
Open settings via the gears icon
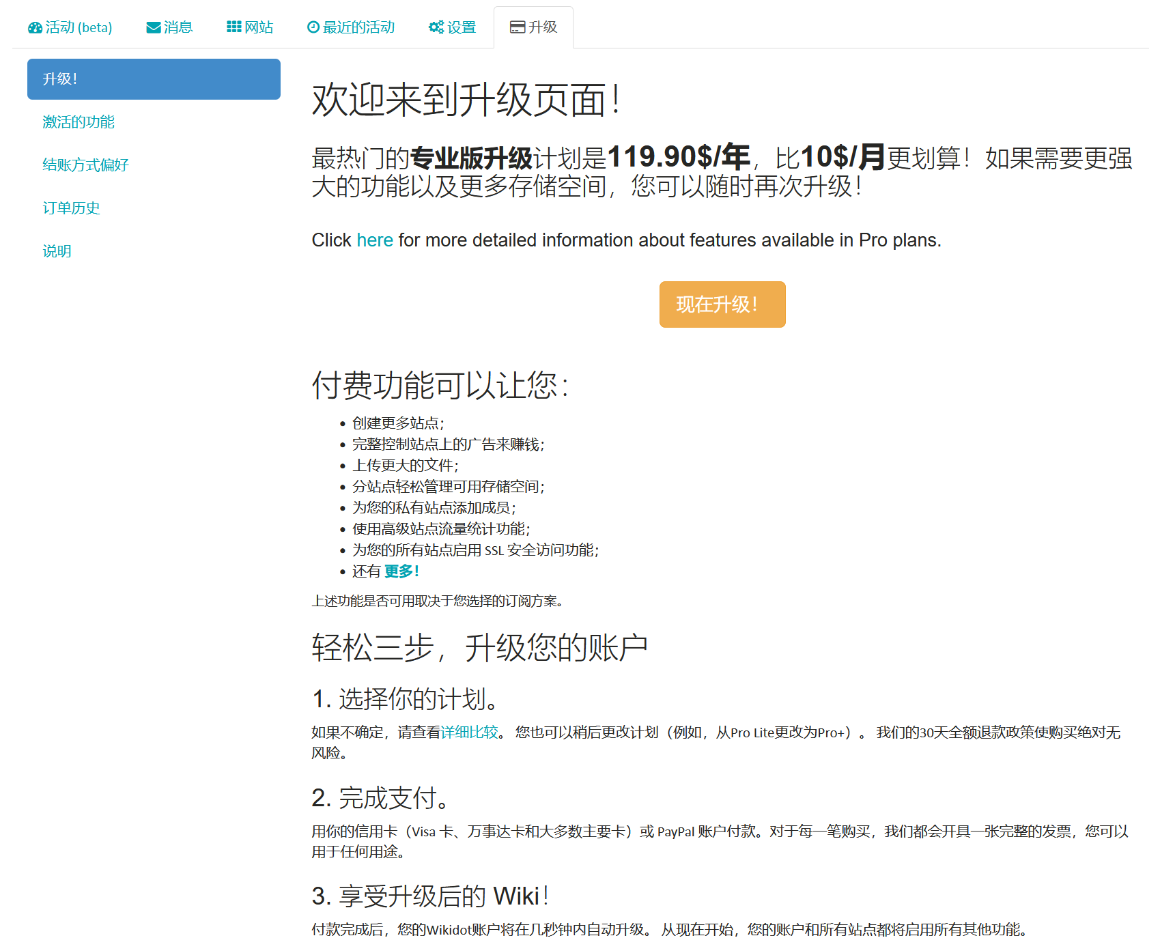pos(435,27)
